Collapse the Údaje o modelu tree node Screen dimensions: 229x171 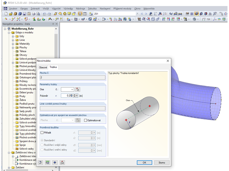(9, 33)
